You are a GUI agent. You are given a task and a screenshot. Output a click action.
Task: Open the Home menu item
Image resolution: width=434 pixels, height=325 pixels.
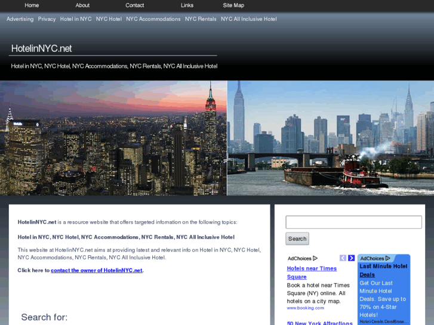pos(32,5)
